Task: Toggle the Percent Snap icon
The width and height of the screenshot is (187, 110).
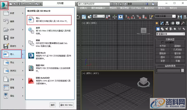Action: 139,17
